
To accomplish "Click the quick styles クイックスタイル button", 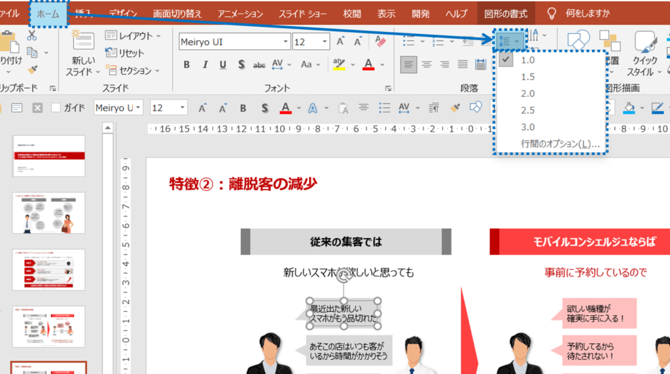I will [x=644, y=54].
